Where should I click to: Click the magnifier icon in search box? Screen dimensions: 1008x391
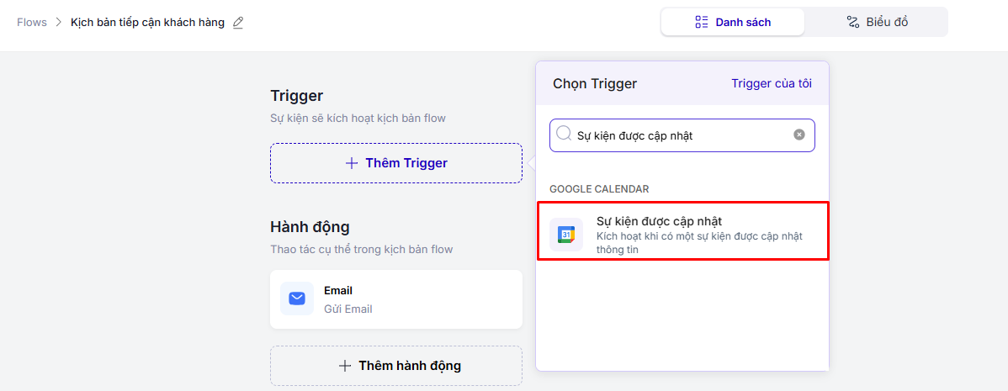[x=564, y=134]
